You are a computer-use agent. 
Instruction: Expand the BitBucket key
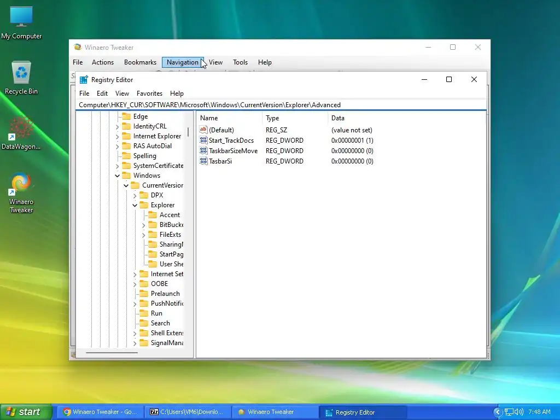pyautogui.click(x=144, y=225)
